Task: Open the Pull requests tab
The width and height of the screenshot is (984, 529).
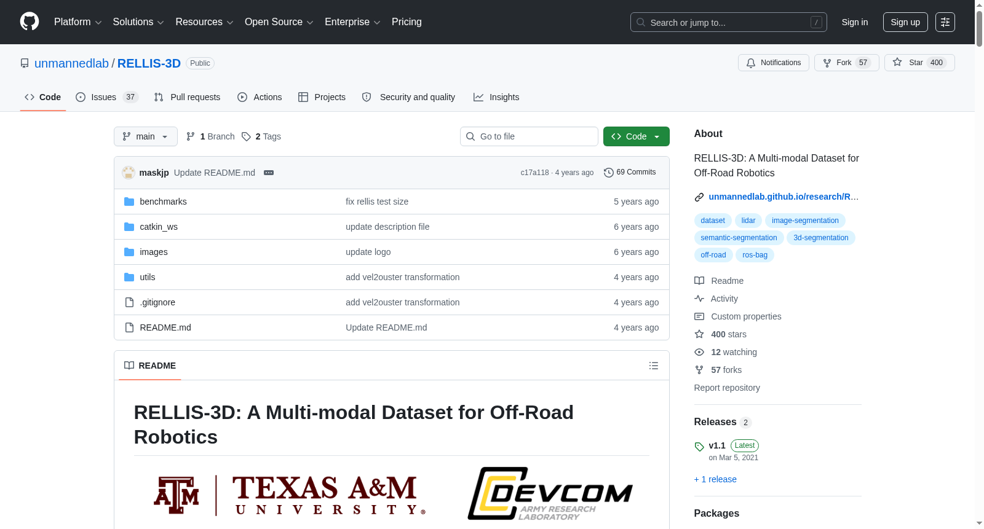Action: tap(188, 97)
